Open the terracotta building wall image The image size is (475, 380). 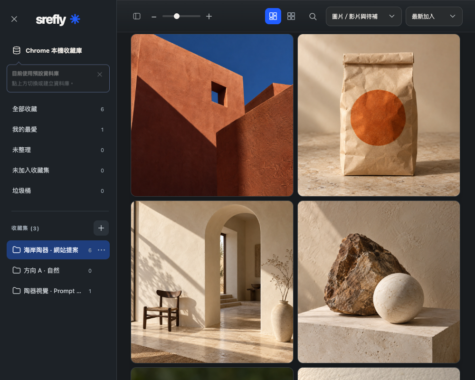[x=212, y=115]
